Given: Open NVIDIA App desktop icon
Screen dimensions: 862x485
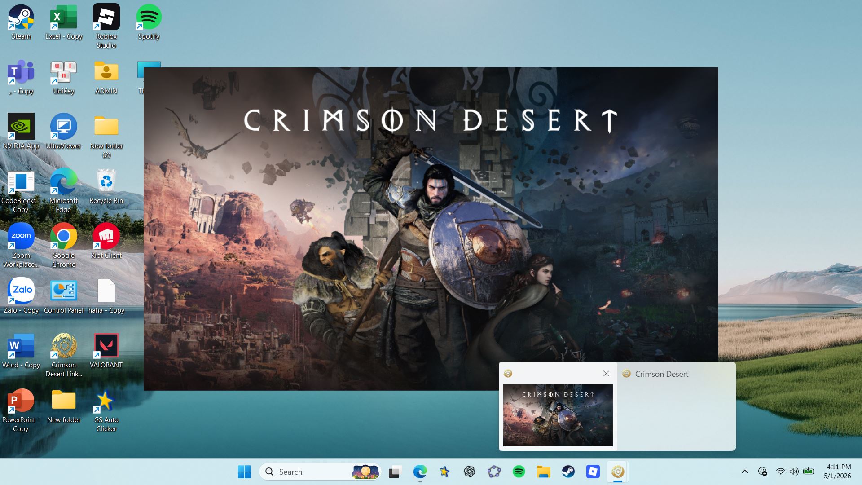Looking at the screenshot, I should [x=21, y=132].
